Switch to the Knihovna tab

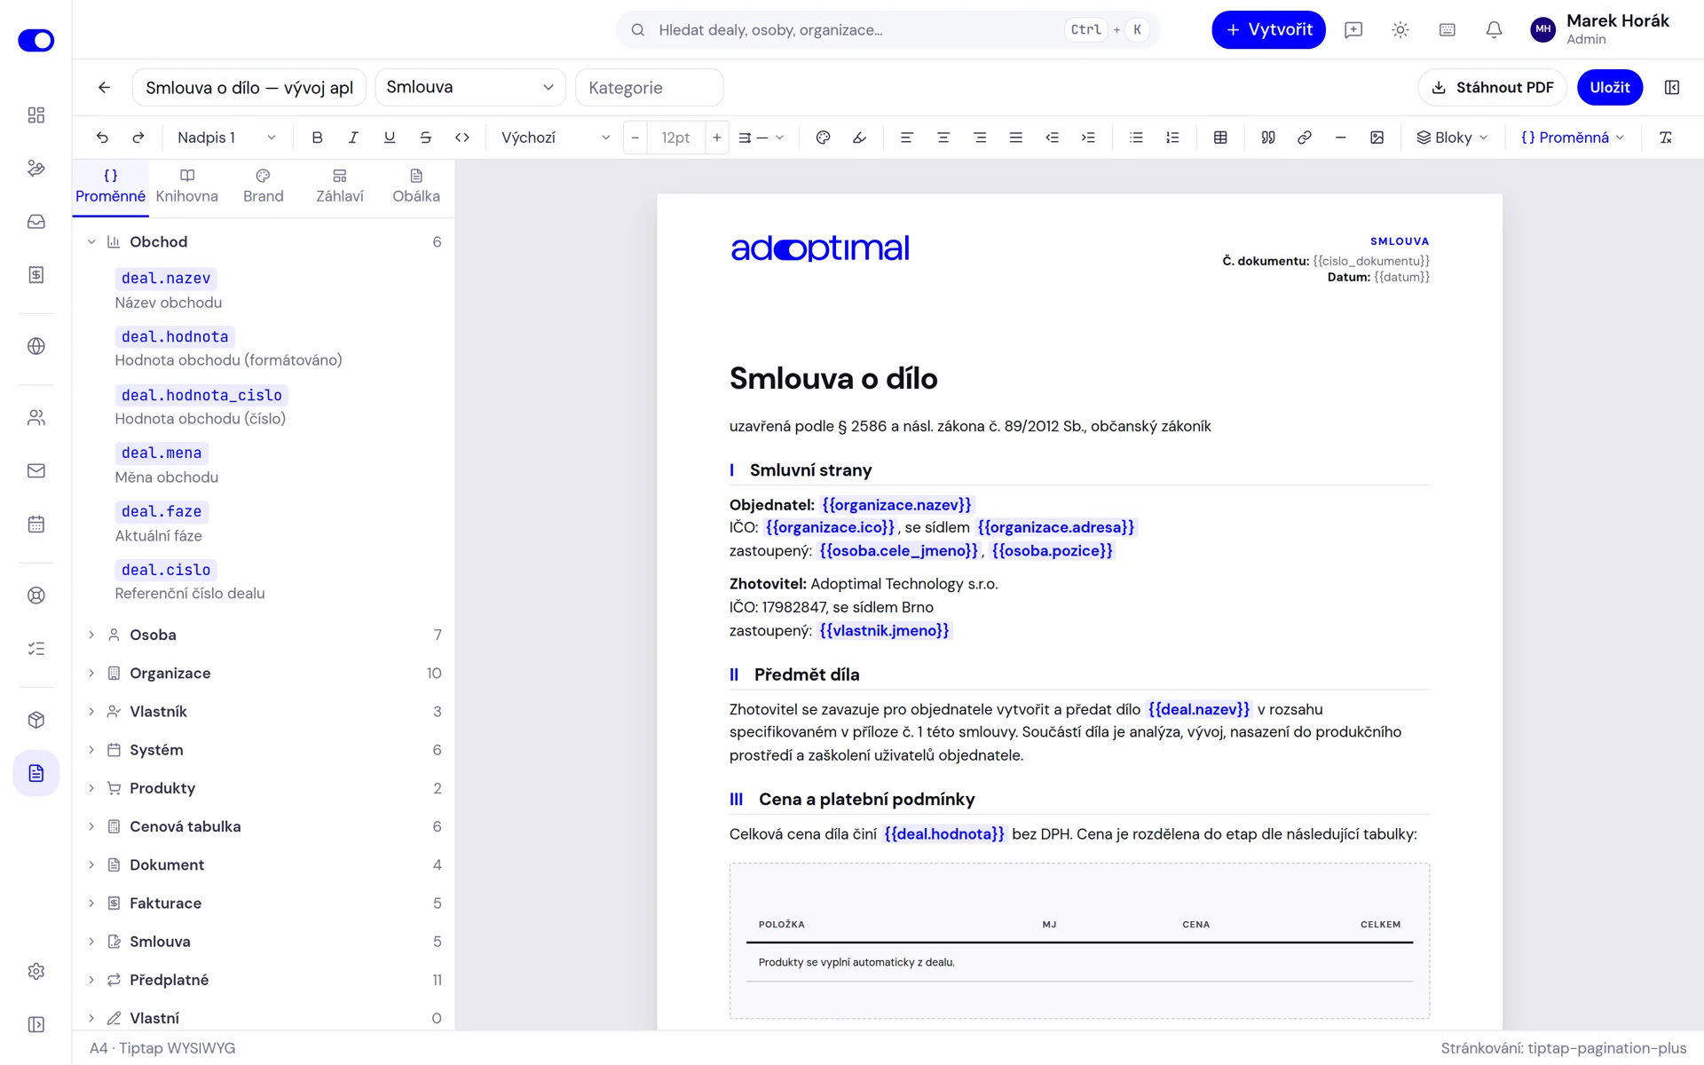click(x=186, y=186)
